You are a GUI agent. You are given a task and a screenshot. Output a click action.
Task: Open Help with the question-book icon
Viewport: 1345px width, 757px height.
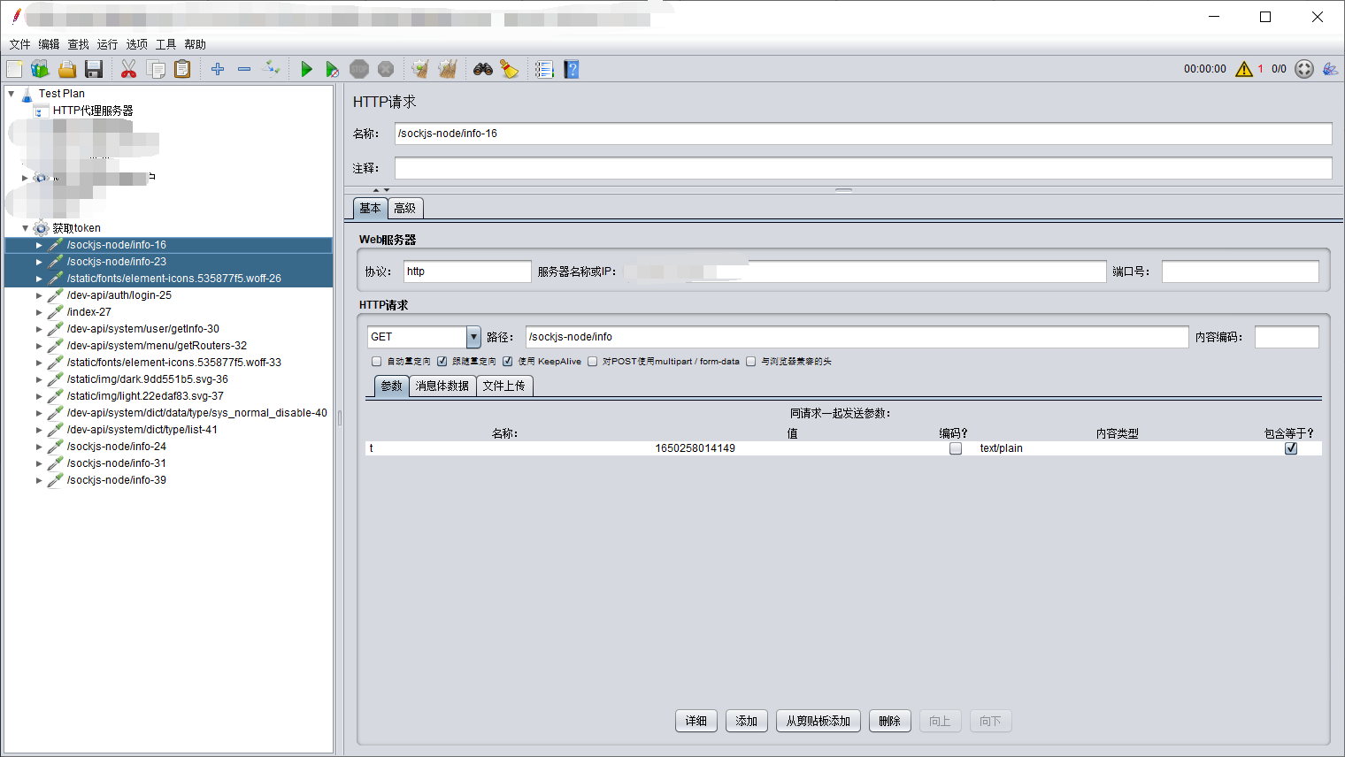(x=572, y=69)
